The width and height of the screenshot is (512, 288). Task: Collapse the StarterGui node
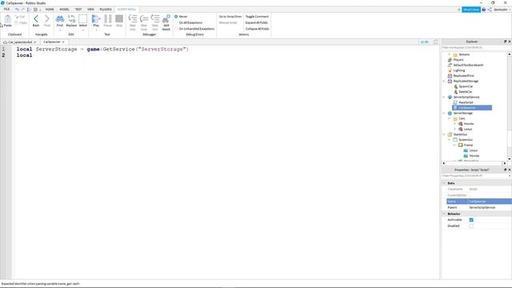(x=444, y=134)
